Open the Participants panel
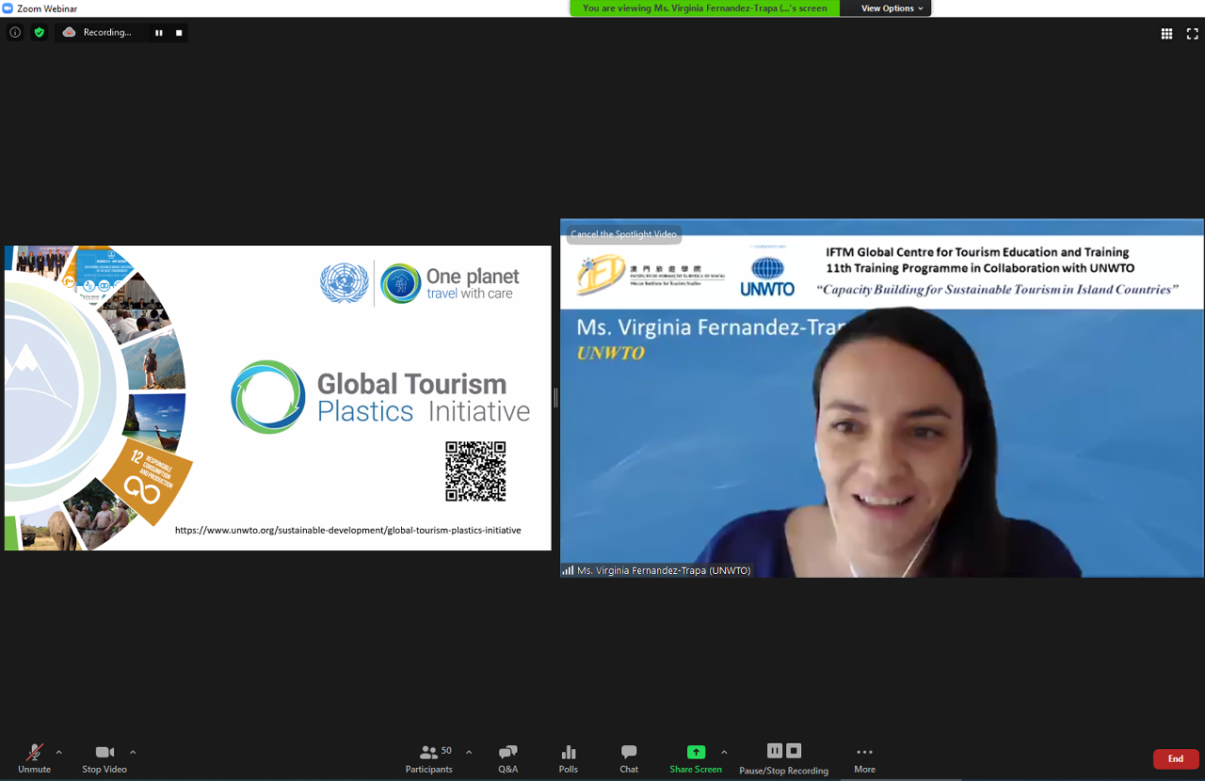1205x781 pixels. [x=429, y=758]
